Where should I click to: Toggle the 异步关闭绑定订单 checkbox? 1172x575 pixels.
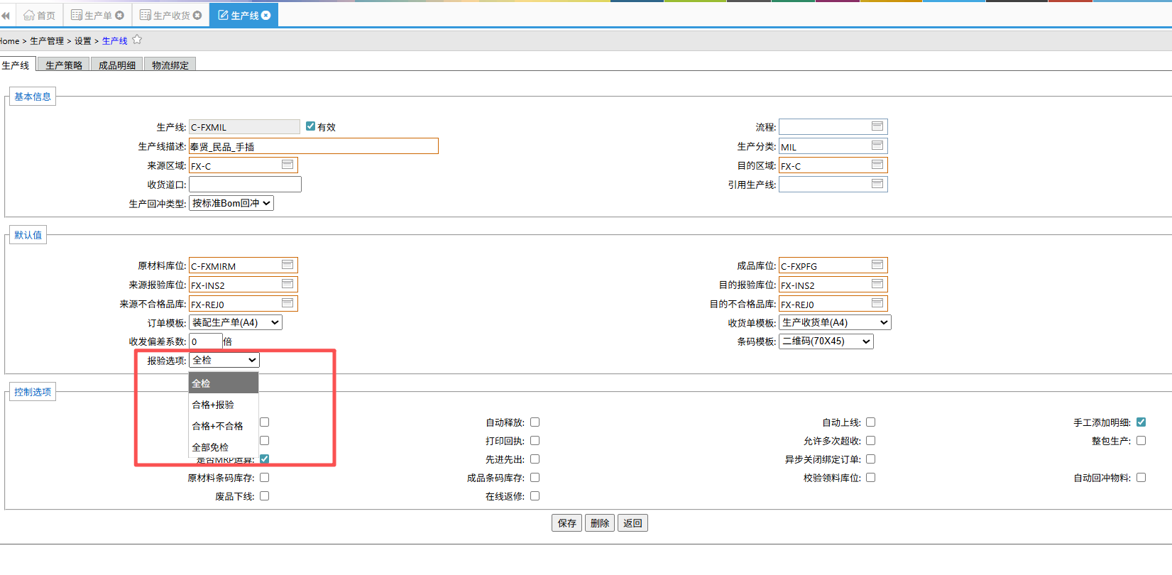[x=870, y=459]
